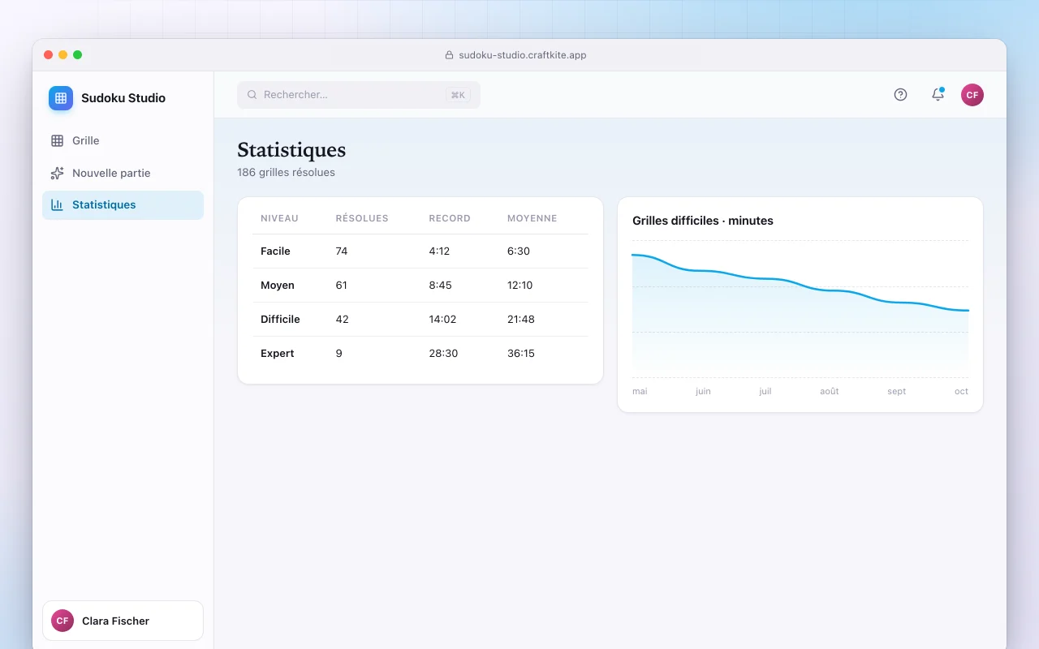Start a Nouvelle partie from sidebar

point(123,173)
